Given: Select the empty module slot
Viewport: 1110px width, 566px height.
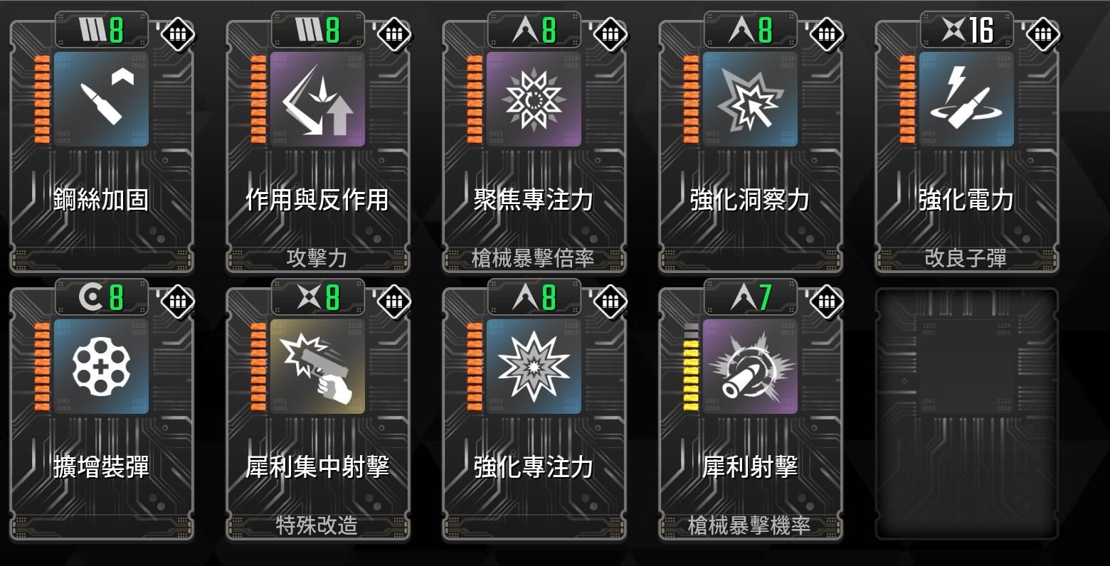Looking at the screenshot, I should pos(967,414).
